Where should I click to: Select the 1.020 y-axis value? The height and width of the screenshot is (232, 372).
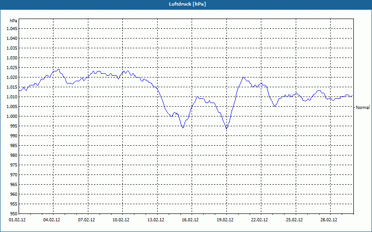coord(13,77)
